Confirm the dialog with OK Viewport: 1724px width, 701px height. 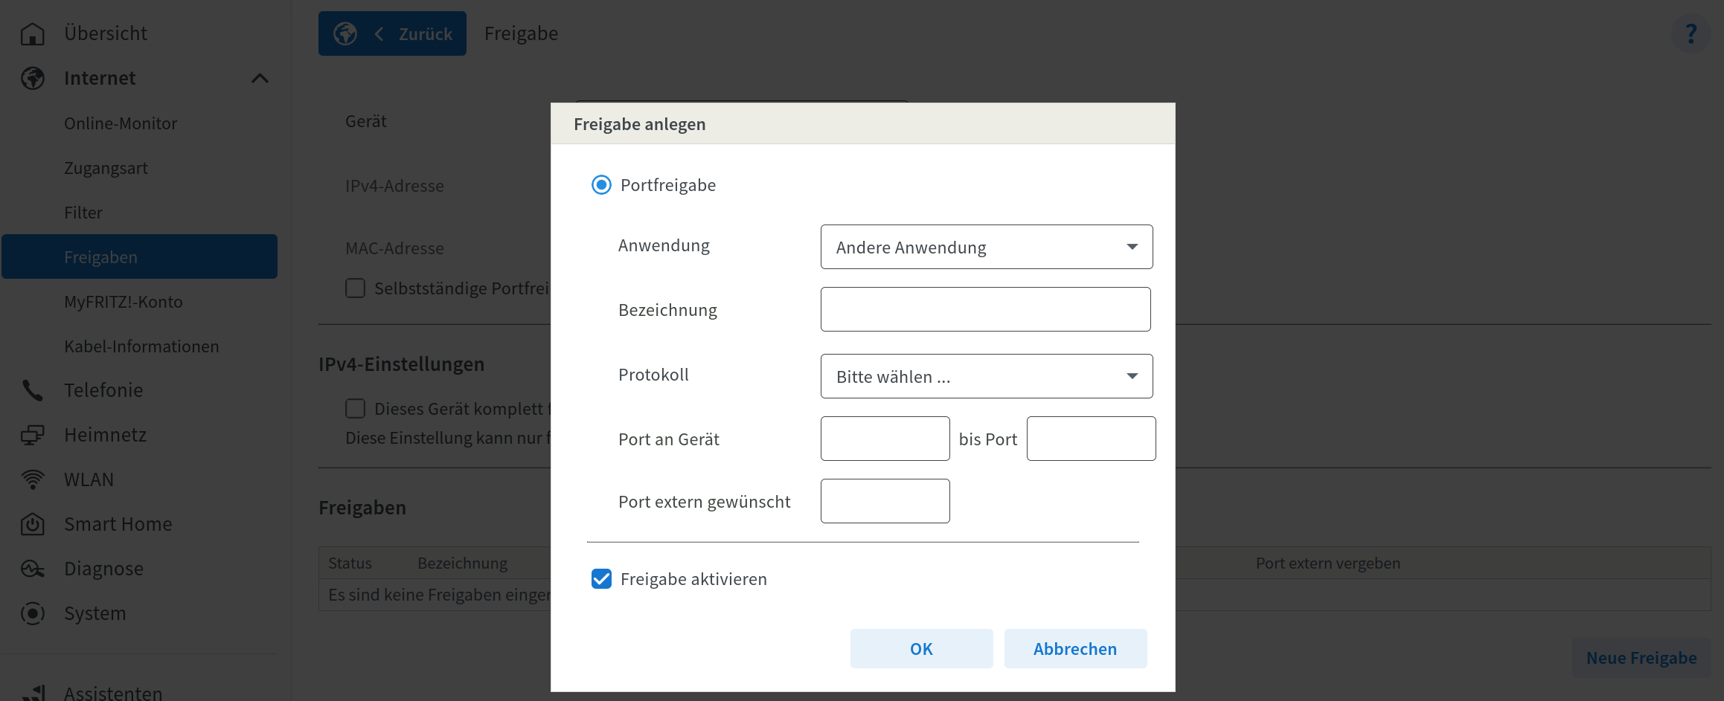(x=921, y=649)
